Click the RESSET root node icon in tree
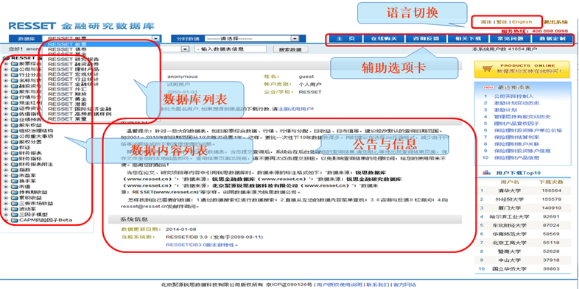 [6, 58]
